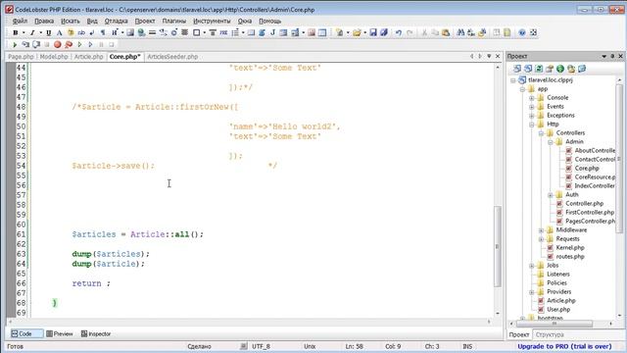Toggle underline formatting button
This screenshot has width=627, height=353.
[x=49, y=32]
